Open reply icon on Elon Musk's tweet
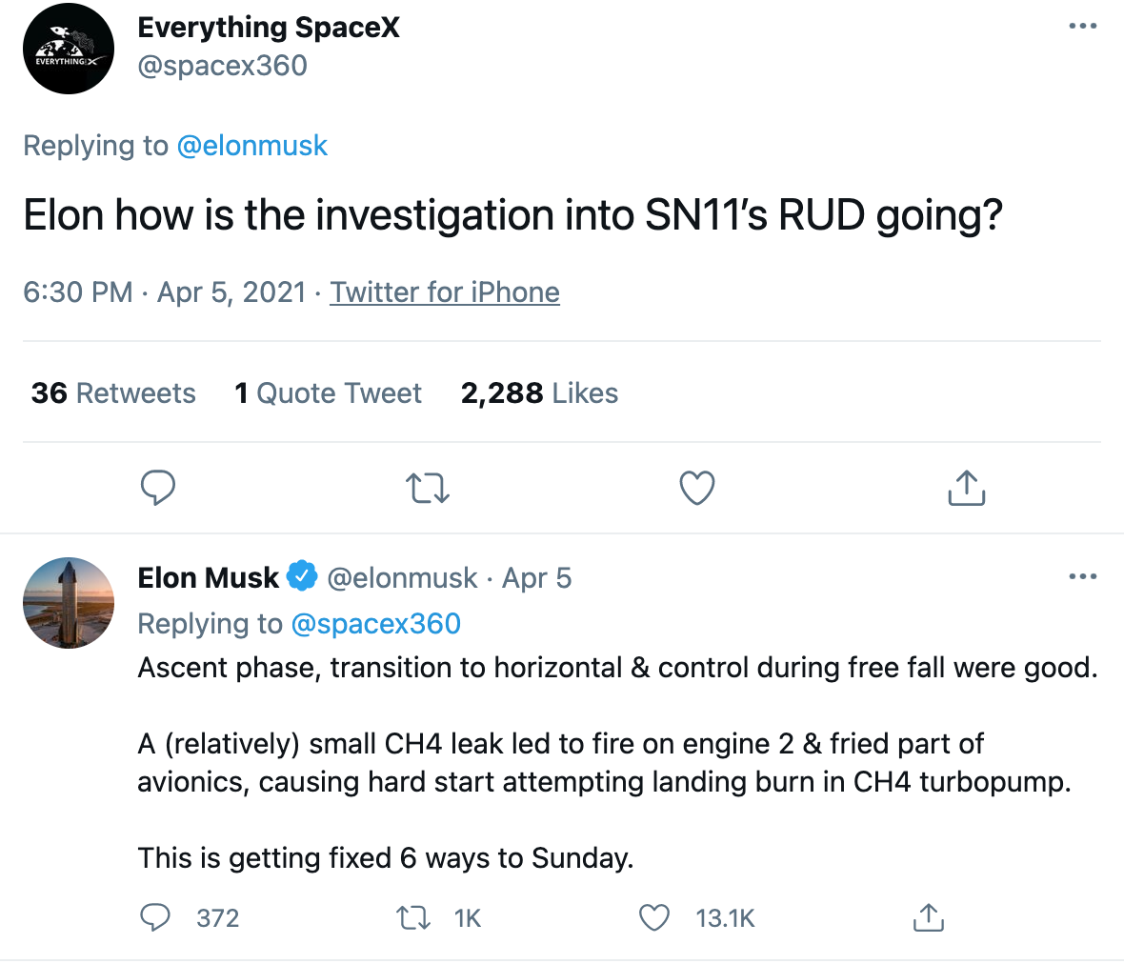Screen dimensions: 1124x964 pos(155,917)
